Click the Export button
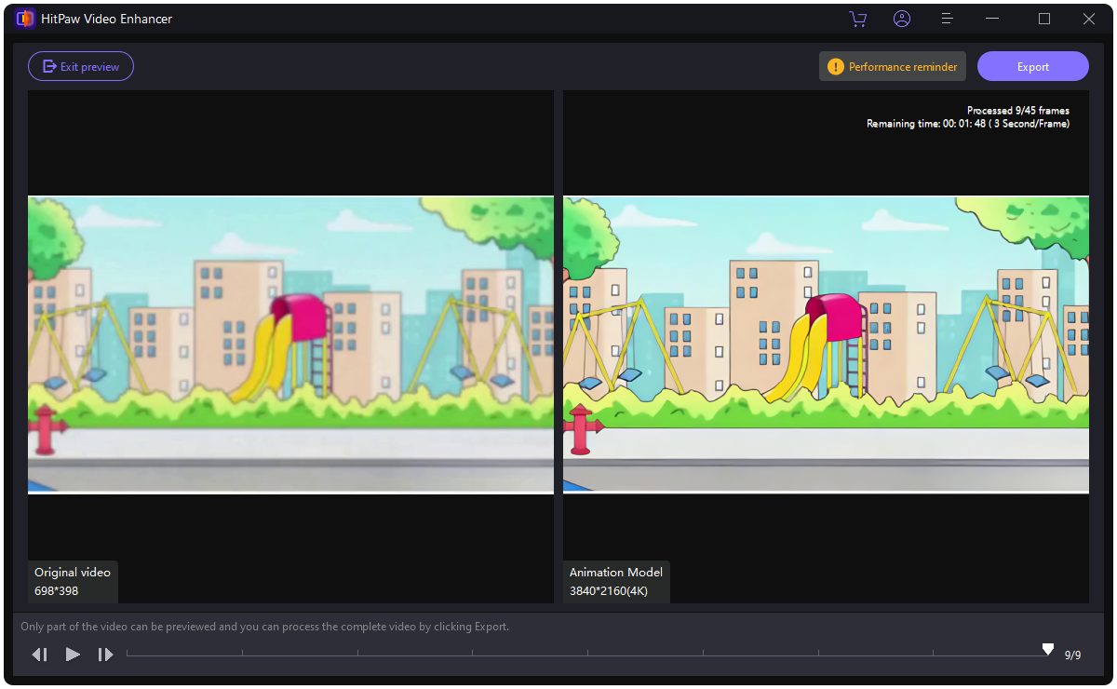The width and height of the screenshot is (1117, 689). click(x=1033, y=66)
